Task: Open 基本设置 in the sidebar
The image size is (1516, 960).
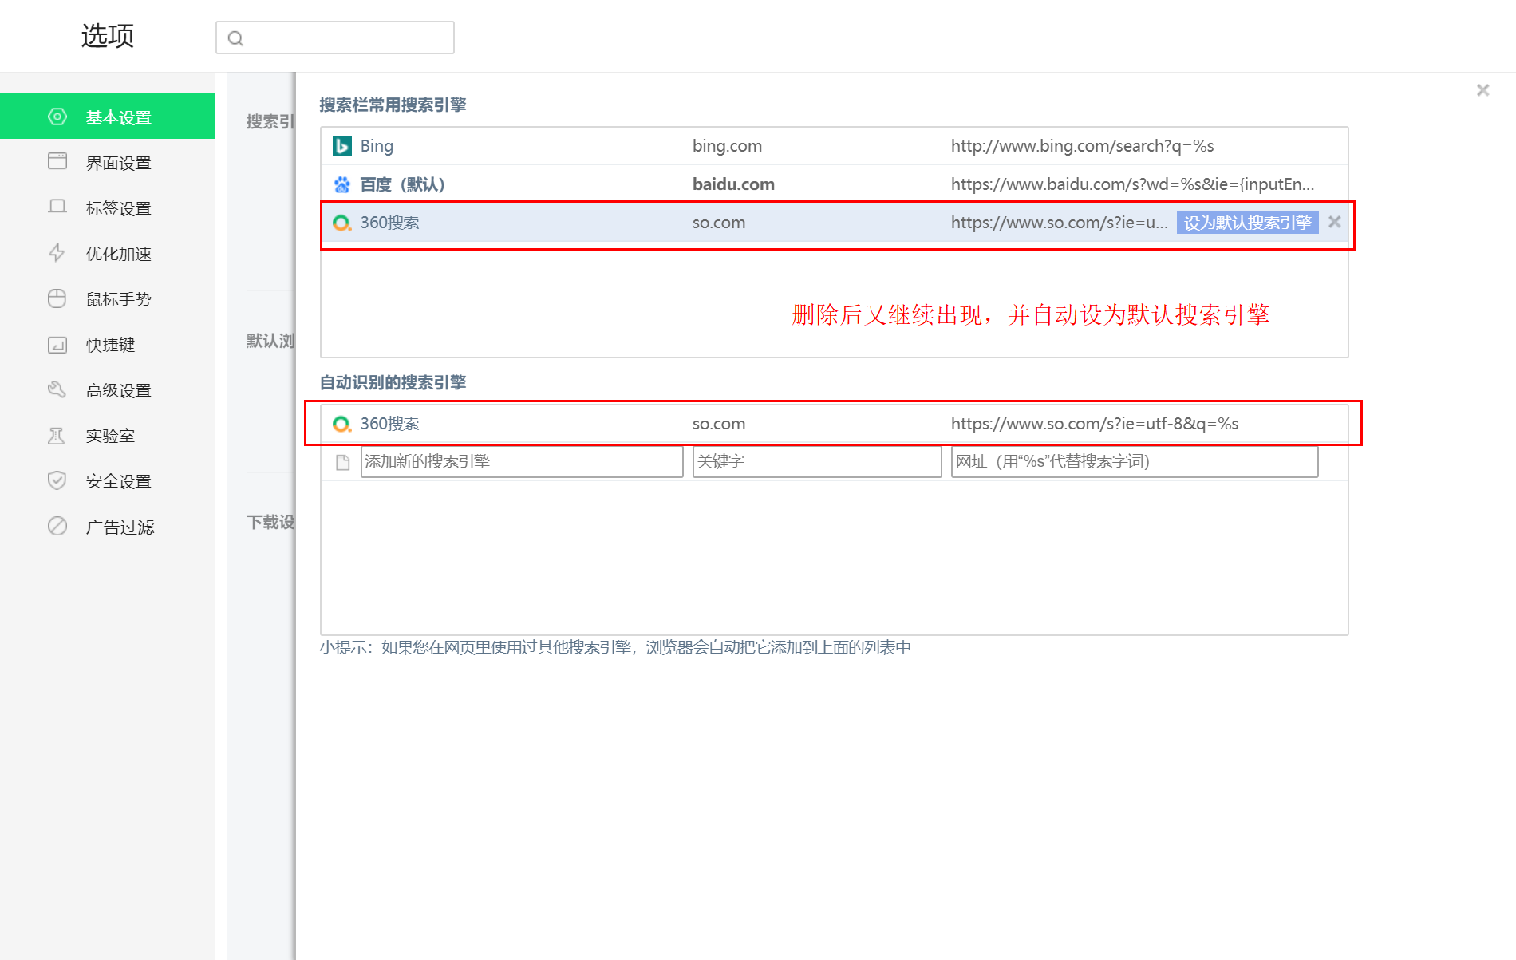Action: [108, 117]
